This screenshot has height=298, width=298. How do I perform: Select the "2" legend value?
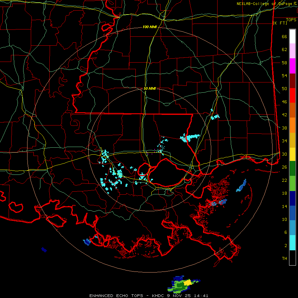pyautogui.click(x=286, y=246)
